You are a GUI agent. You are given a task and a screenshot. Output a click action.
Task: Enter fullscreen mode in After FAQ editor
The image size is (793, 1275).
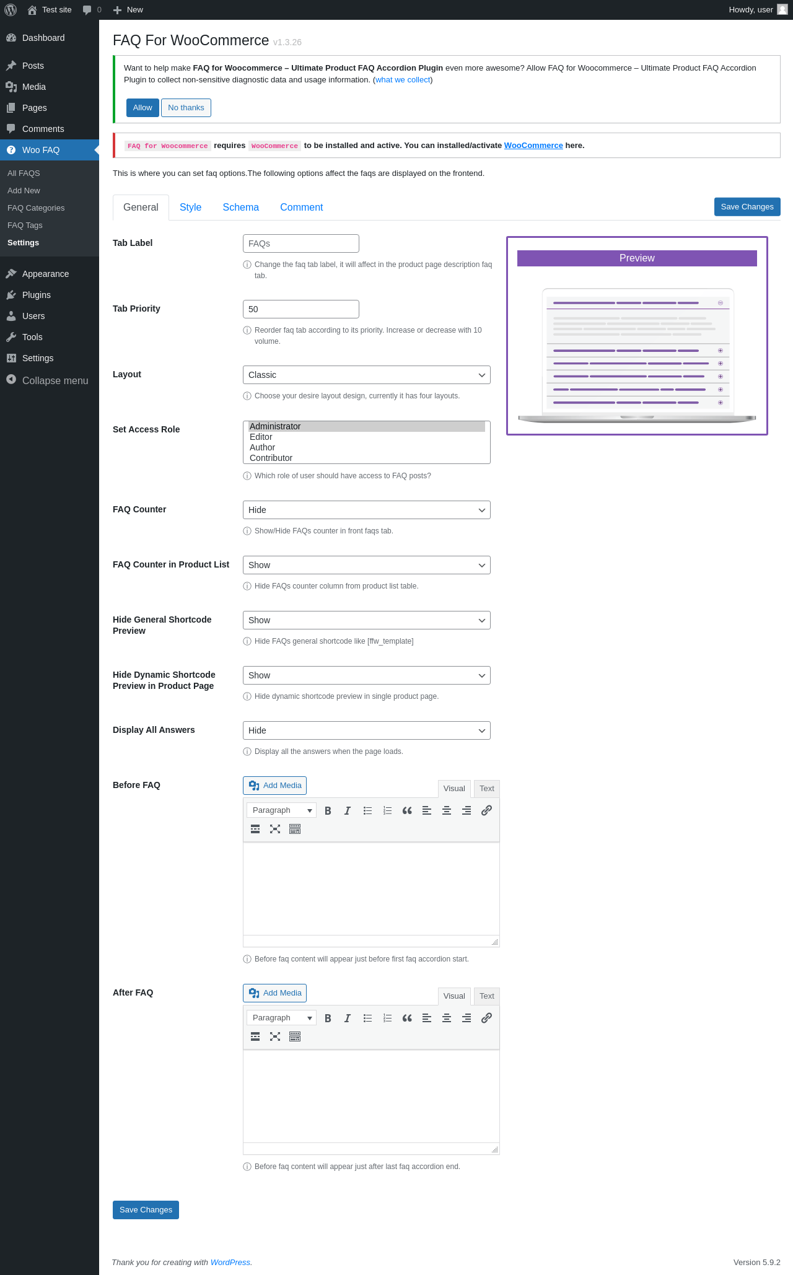click(x=275, y=1036)
